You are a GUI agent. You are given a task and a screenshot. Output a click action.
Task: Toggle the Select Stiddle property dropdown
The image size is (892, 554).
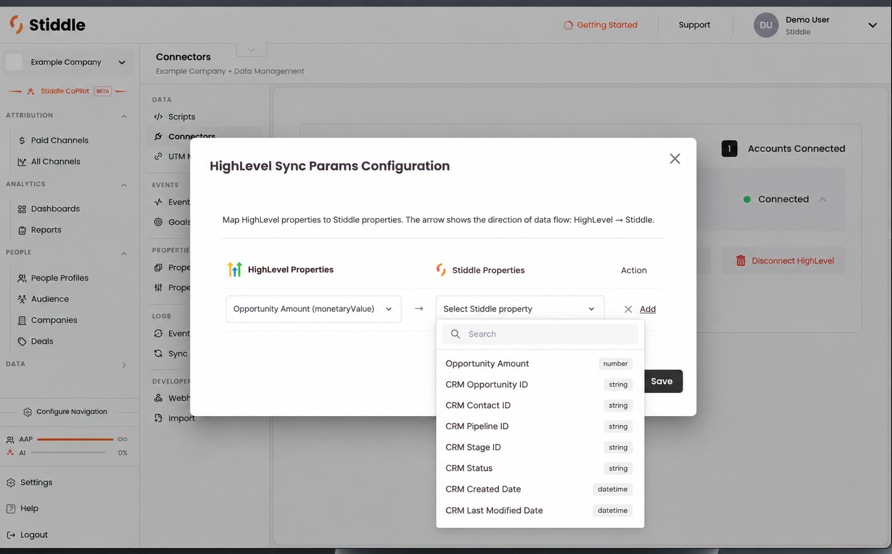(x=520, y=309)
